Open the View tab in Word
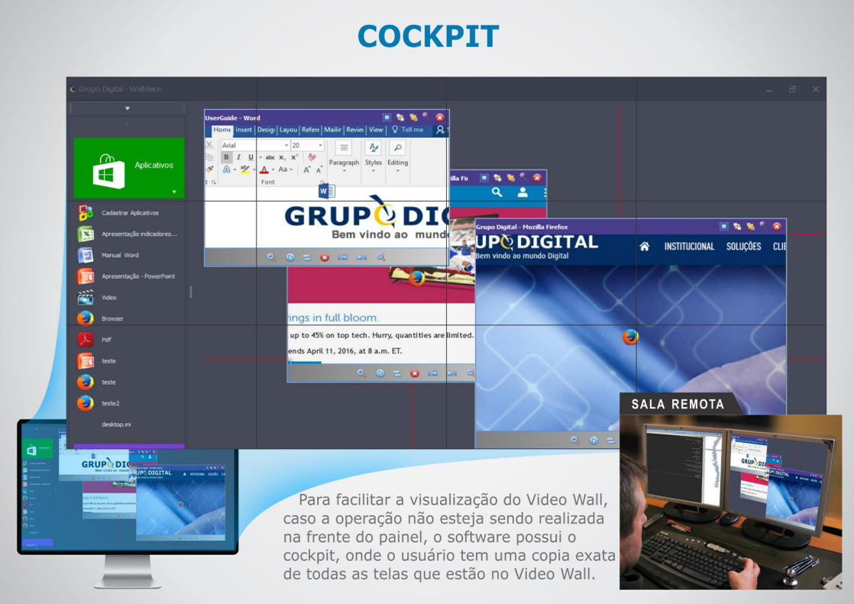 click(376, 130)
